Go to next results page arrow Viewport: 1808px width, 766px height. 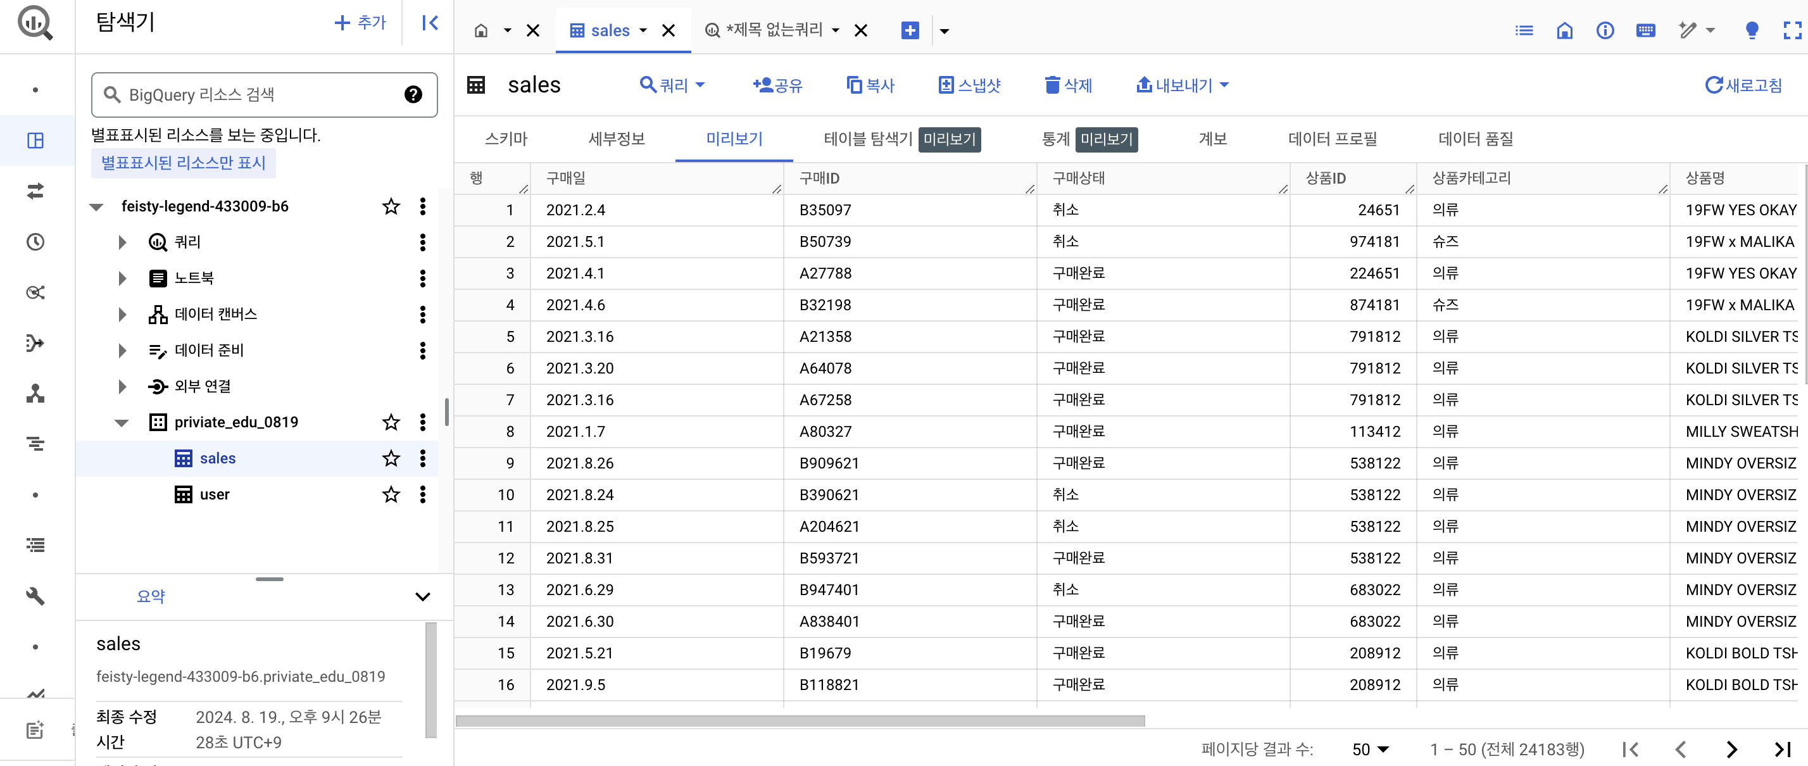(x=1731, y=749)
